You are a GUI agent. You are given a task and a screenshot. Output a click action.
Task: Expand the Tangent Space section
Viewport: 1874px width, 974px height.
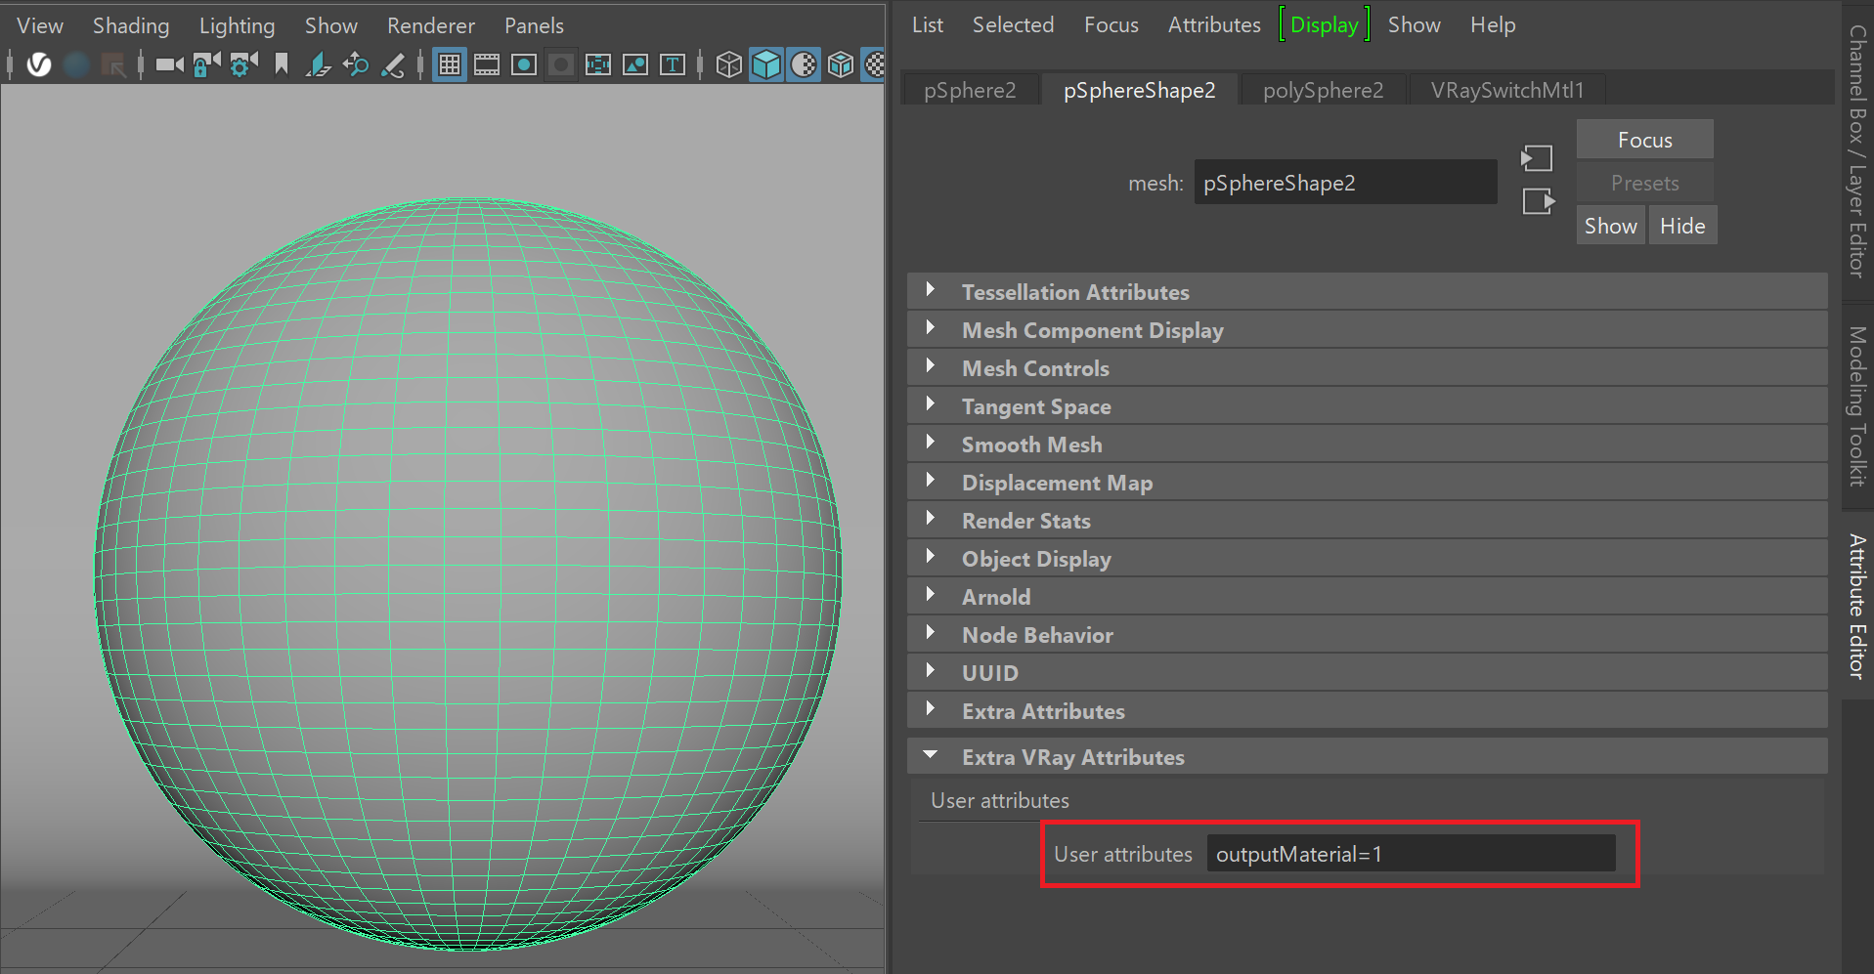click(x=1368, y=406)
